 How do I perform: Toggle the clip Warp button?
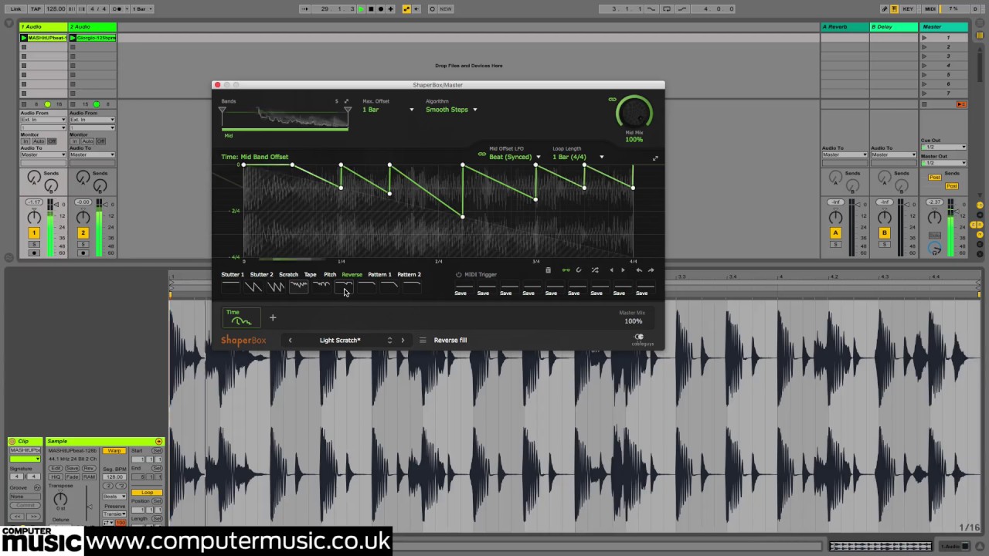(114, 450)
